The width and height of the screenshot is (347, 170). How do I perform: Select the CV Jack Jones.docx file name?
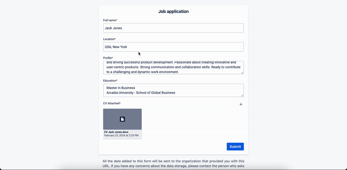click(x=116, y=132)
